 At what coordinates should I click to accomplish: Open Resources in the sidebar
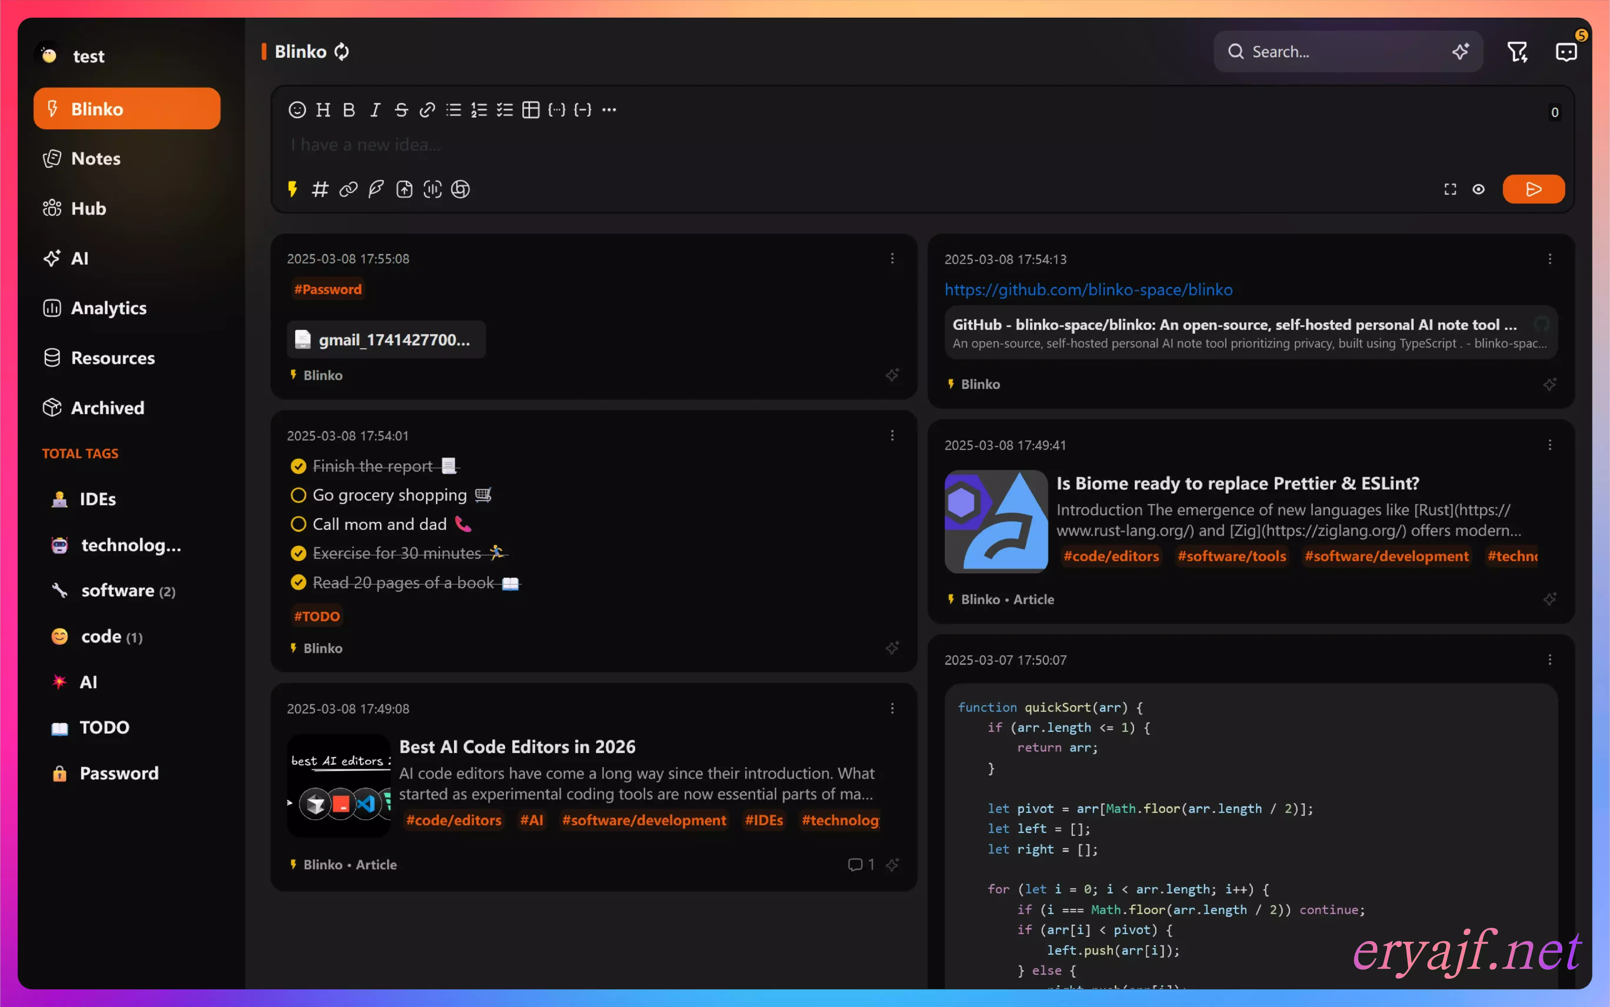click(x=126, y=358)
